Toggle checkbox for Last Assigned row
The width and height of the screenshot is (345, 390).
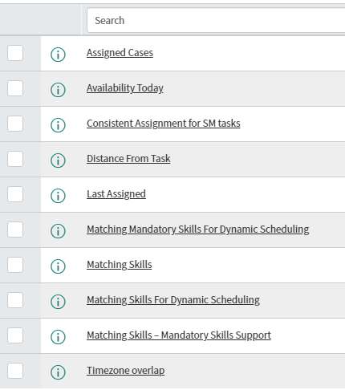[15, 194]
